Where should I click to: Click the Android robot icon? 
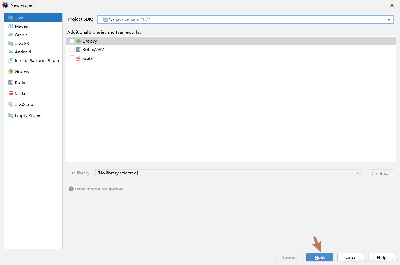11,52
